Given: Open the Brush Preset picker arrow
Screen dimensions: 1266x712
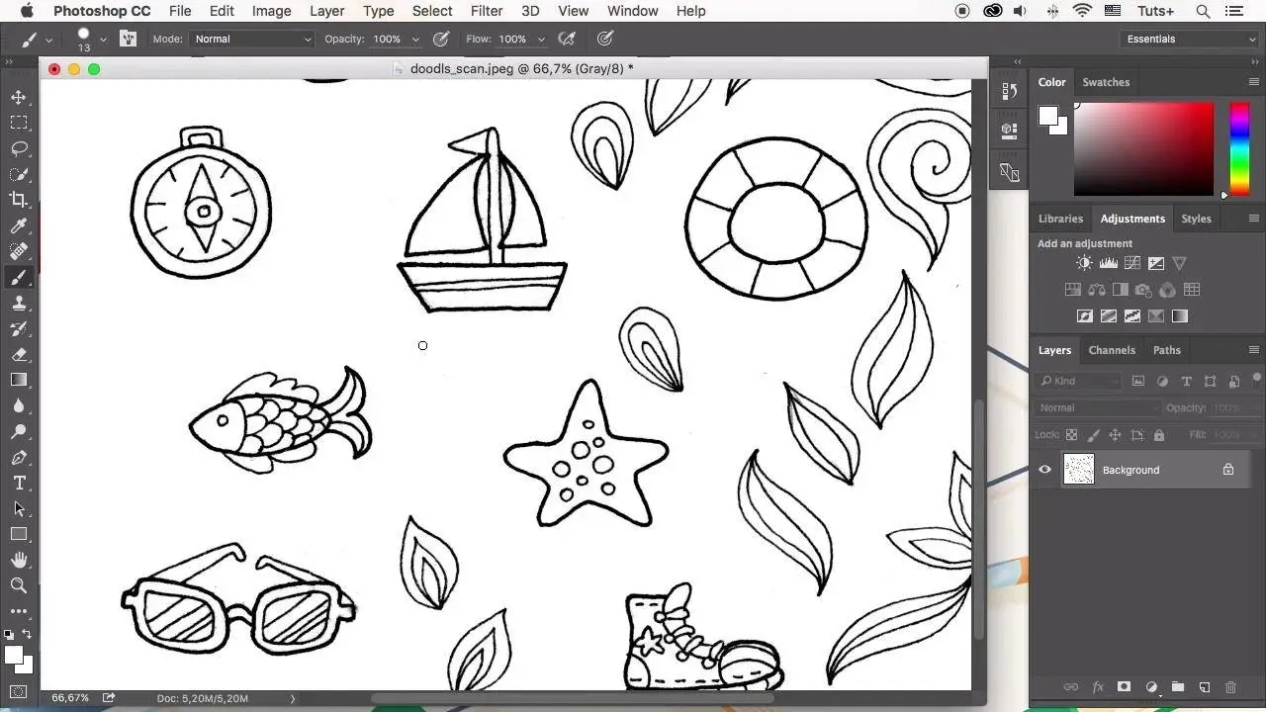Looking at the screenshot, I should [103, 40].
